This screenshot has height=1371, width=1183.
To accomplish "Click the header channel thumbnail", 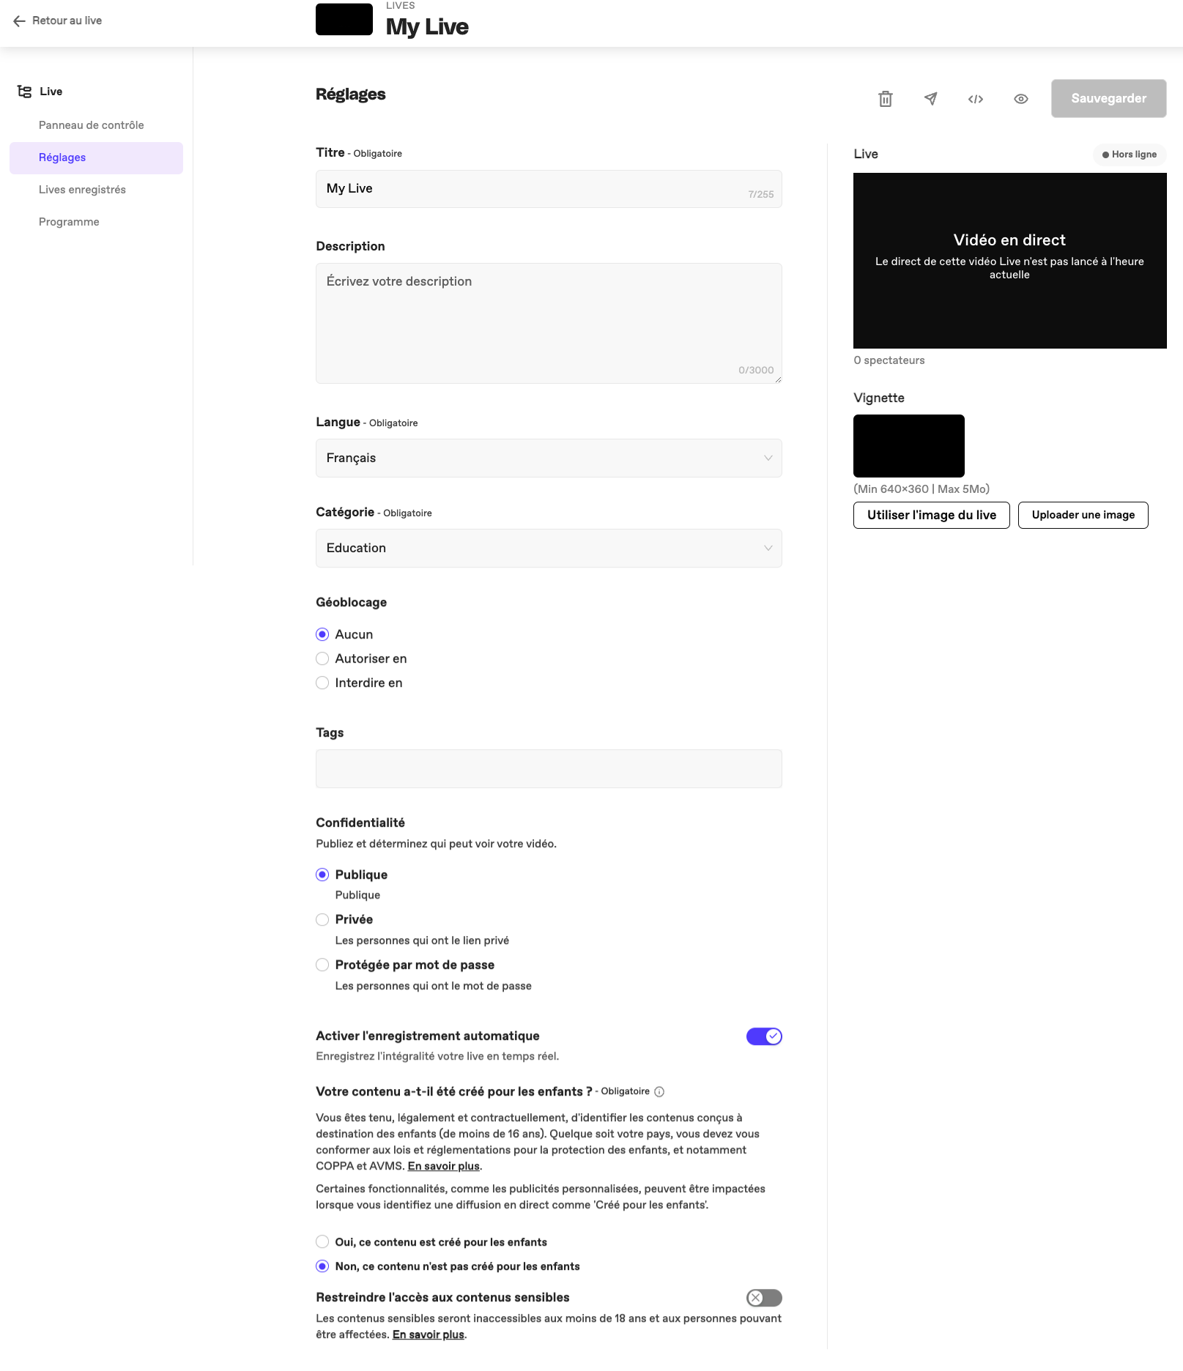I will tap(344, 19).
